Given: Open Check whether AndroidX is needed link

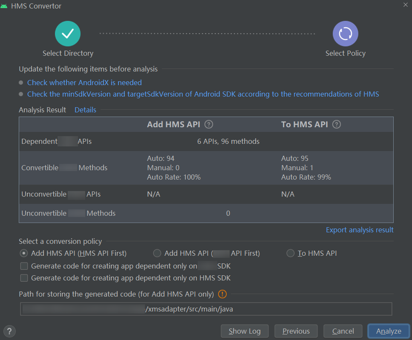Looking at the screenshot, I should pyautogui.click(x=84, y=83).
